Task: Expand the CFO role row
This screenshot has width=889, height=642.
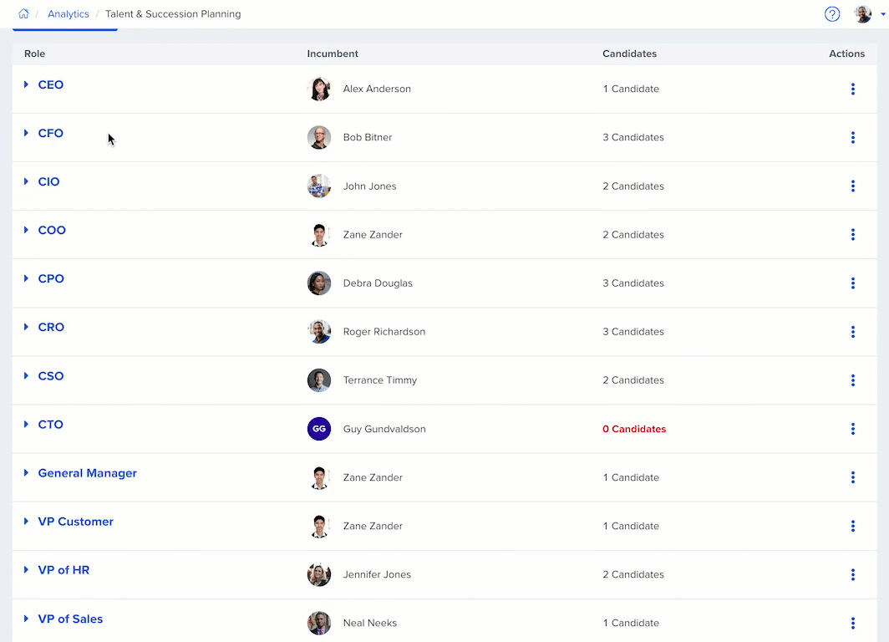Action: (x=27, y=134)
